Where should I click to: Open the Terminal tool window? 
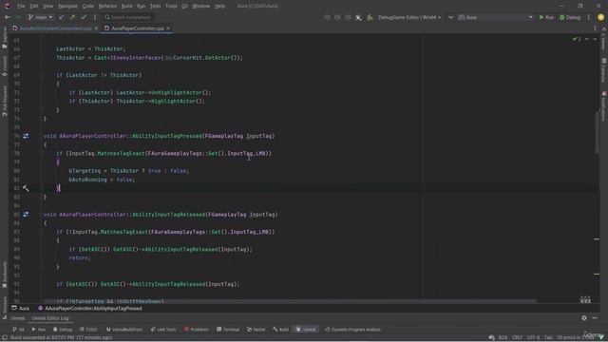[x=228, y=330]
